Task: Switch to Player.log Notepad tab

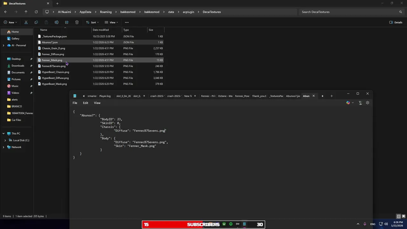Action: (x=105, y=96)
